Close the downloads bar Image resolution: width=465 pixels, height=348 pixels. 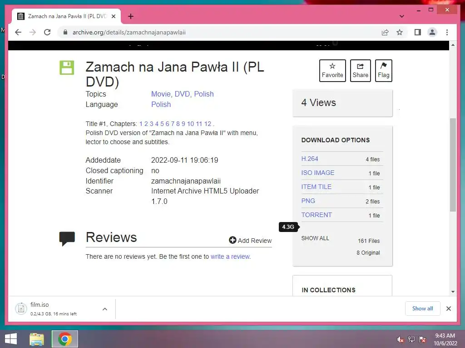449,309
